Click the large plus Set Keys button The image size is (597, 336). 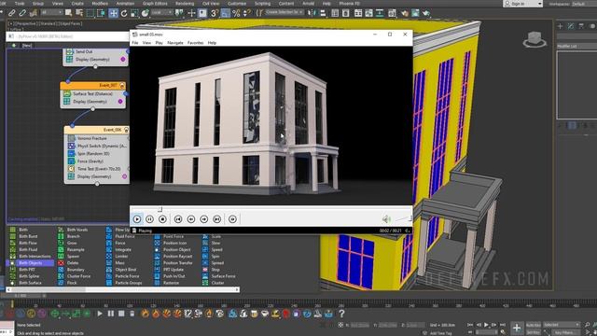coord(516,328)
